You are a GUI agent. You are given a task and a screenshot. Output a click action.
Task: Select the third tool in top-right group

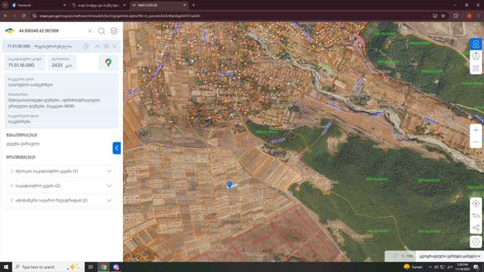[476, 68]
